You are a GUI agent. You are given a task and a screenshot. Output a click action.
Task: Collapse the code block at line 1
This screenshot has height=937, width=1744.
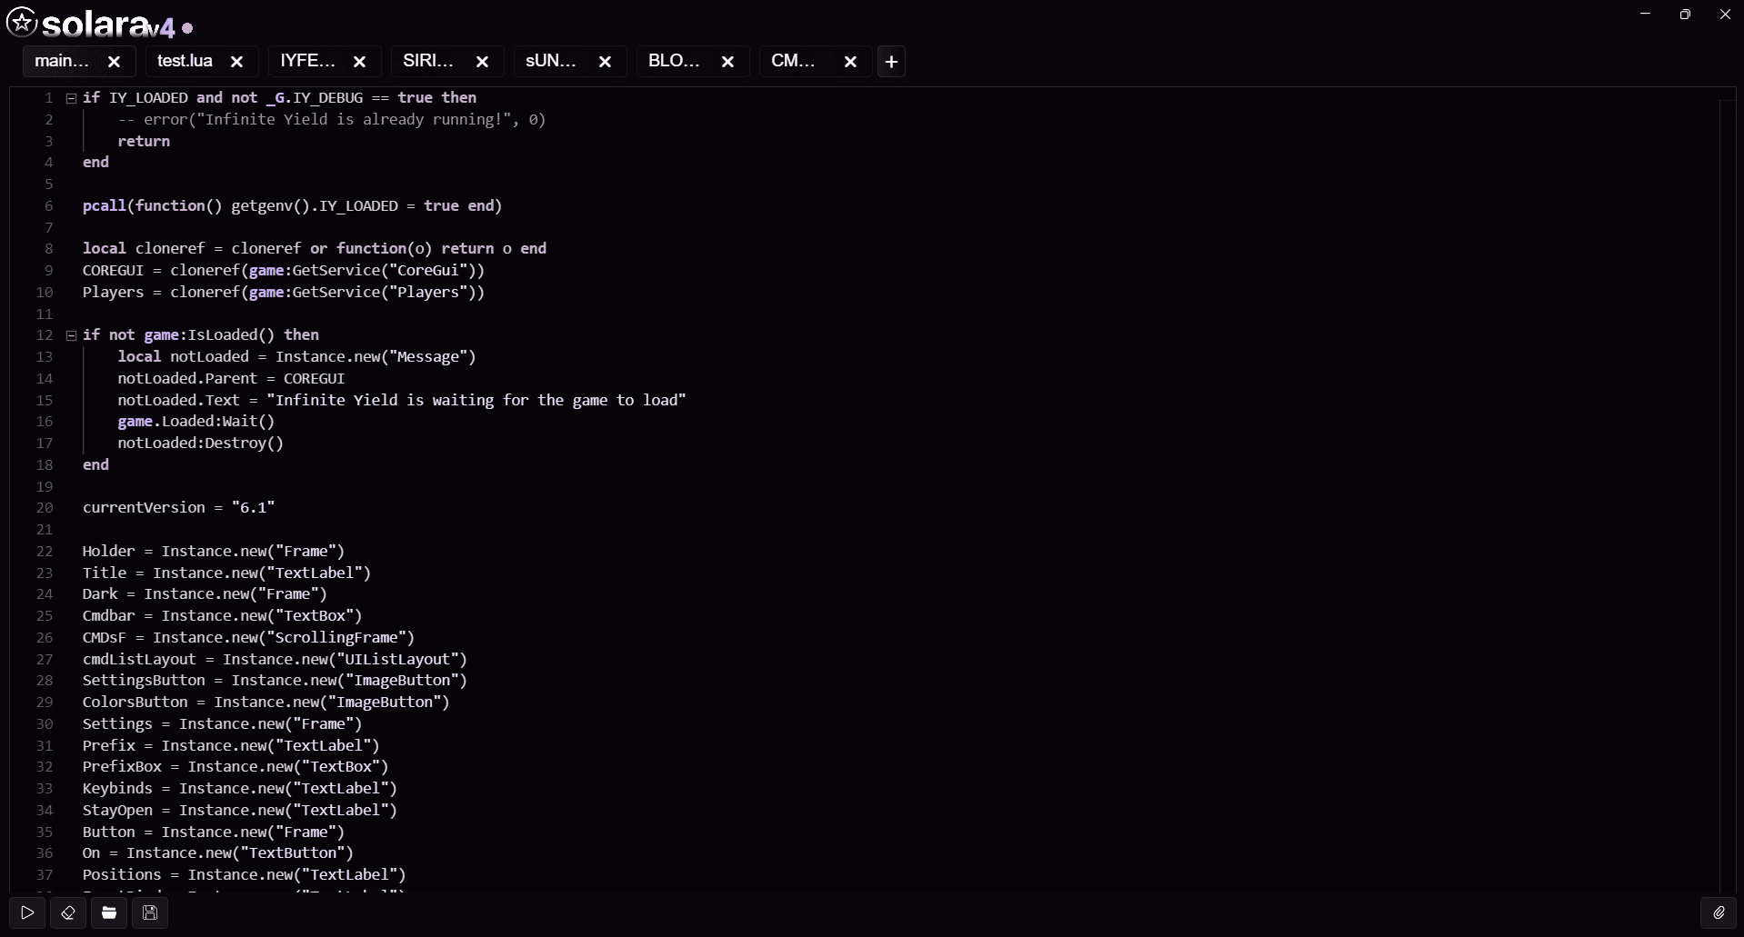[71, 98]
